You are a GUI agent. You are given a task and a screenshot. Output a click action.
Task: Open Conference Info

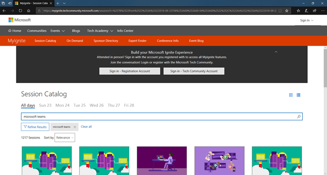coord(167,41)
